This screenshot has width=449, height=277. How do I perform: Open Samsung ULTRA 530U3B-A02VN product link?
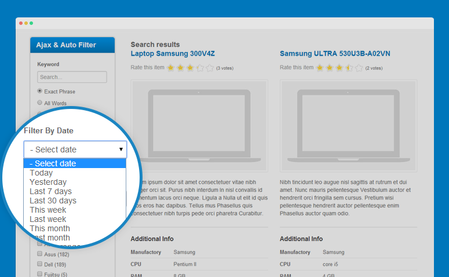335,53
